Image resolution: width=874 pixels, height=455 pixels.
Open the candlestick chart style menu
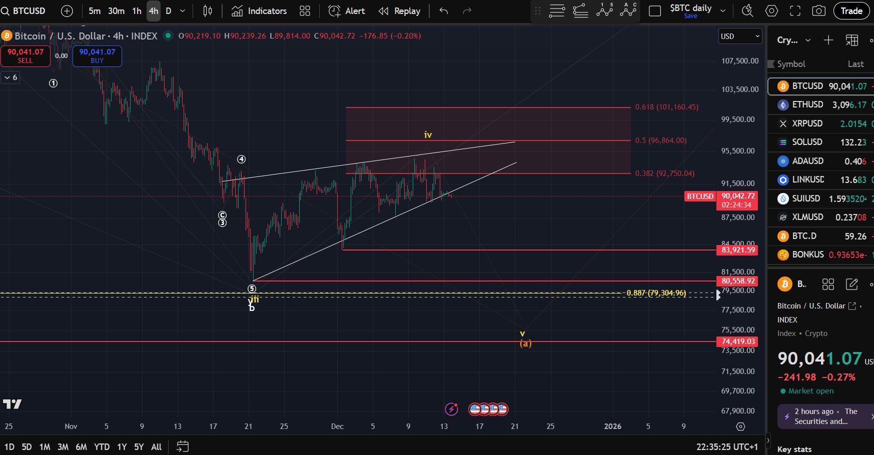point(208,11)
